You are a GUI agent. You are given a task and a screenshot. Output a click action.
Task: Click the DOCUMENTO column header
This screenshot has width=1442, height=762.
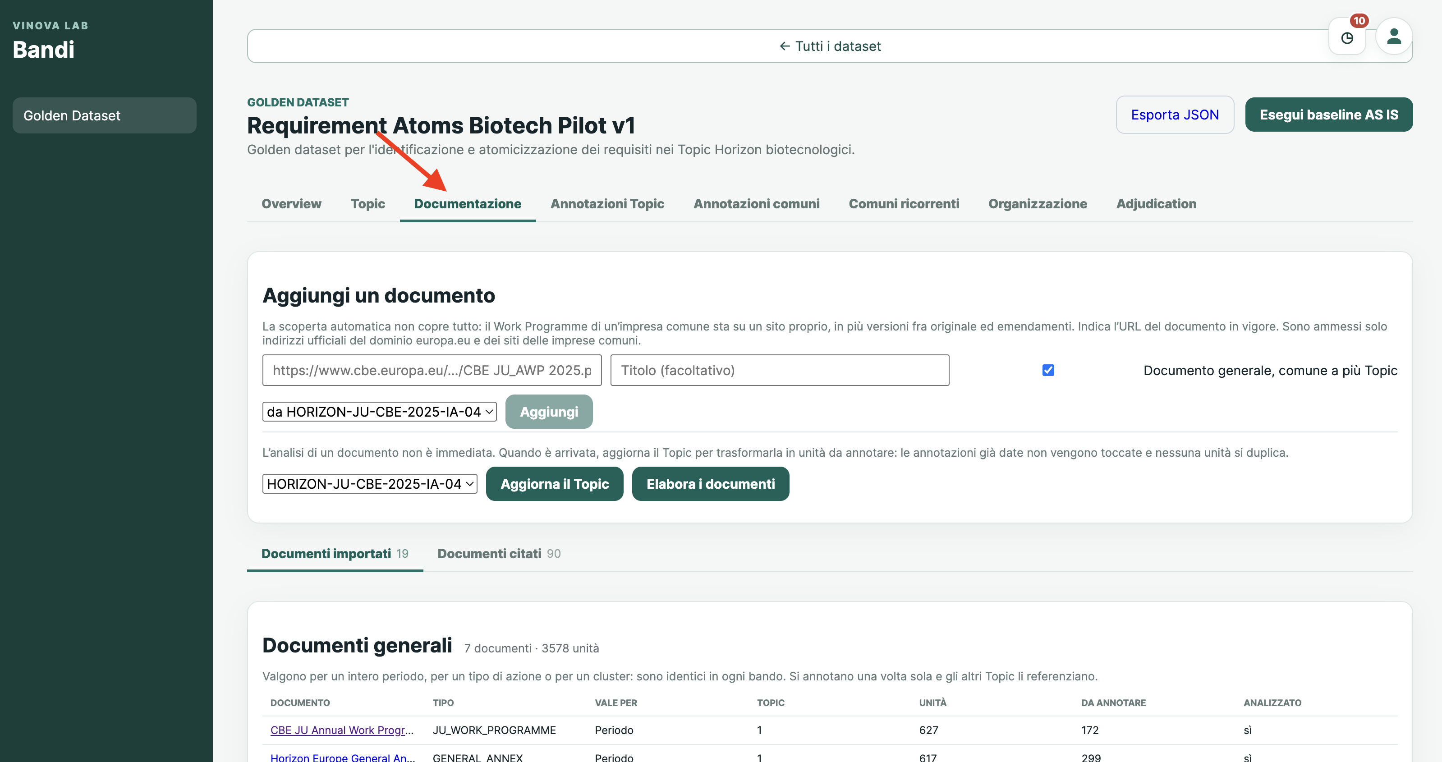pyautogui.click(x=299, y=702)
